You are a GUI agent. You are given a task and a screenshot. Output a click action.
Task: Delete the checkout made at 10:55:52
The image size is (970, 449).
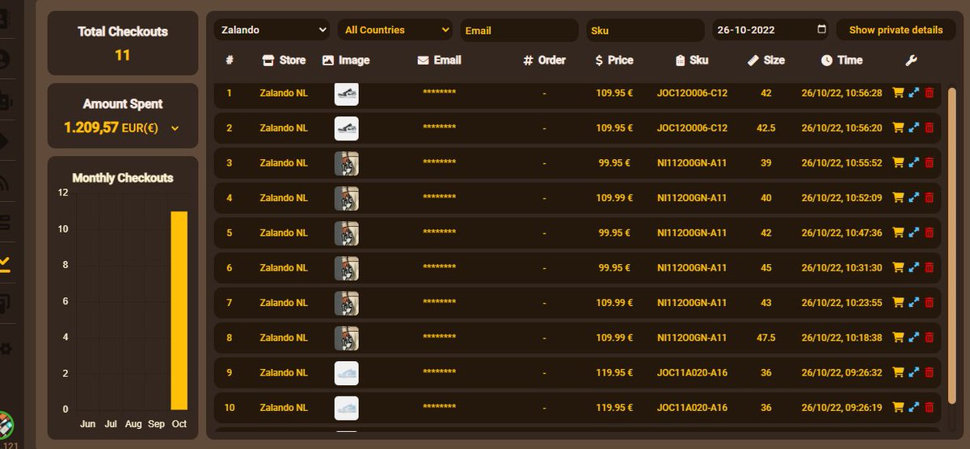point(929,162)
